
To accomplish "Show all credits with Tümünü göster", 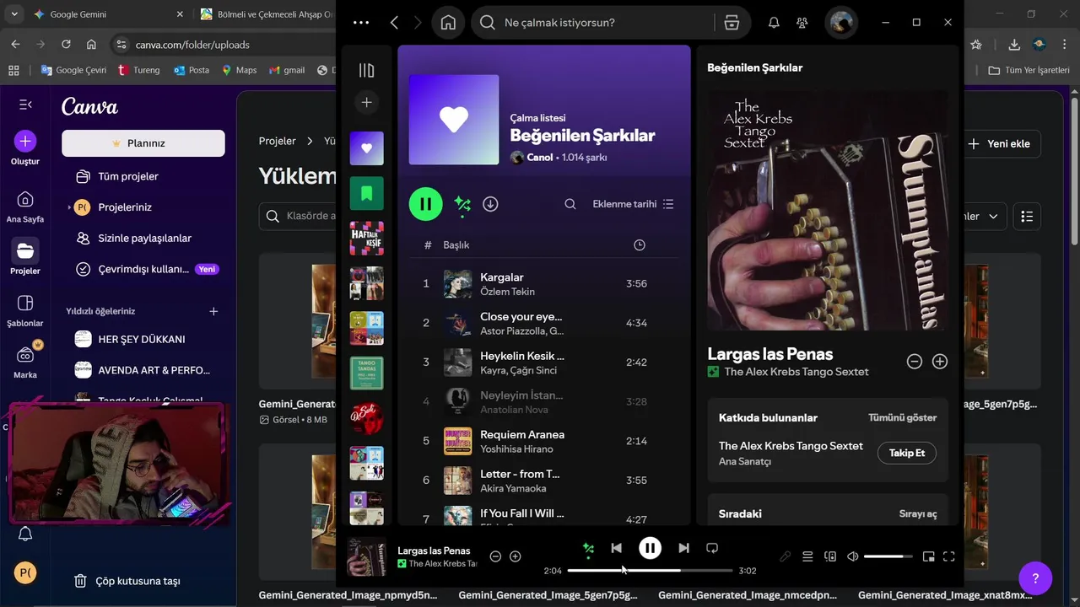I will point(902,418).
